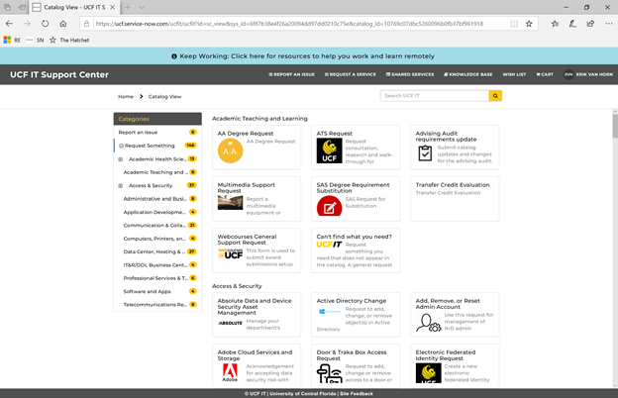
Task: Select IT&R/DDL Business Center category
Action: point(157,264)
